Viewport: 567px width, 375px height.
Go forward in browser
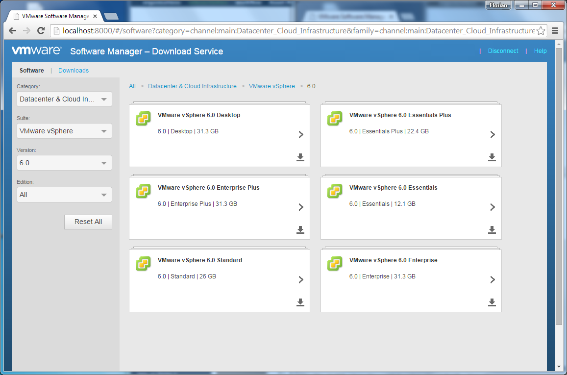[x=27, y=31]
